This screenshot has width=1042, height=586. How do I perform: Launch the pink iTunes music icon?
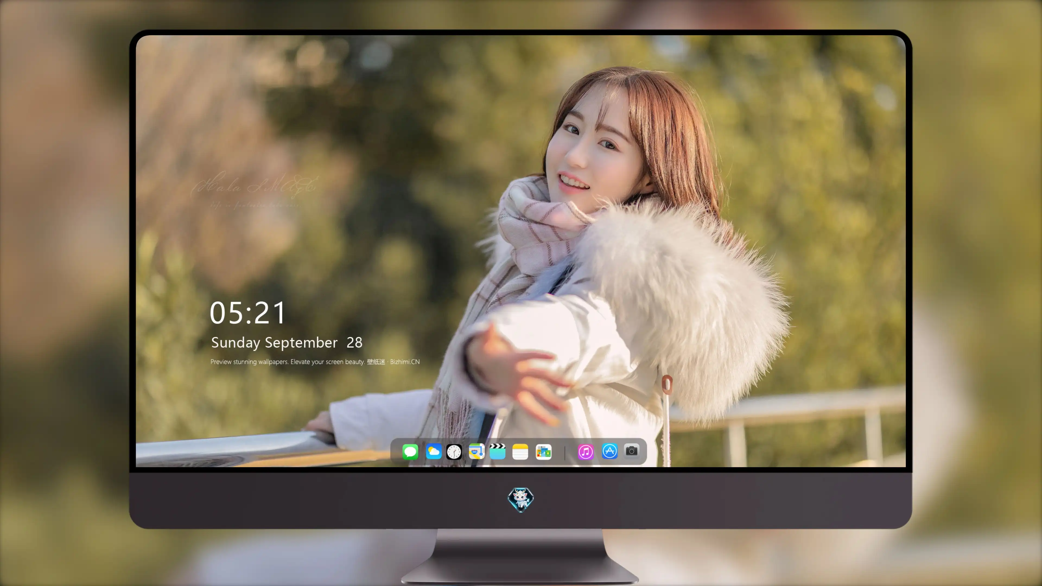point(586,452)
